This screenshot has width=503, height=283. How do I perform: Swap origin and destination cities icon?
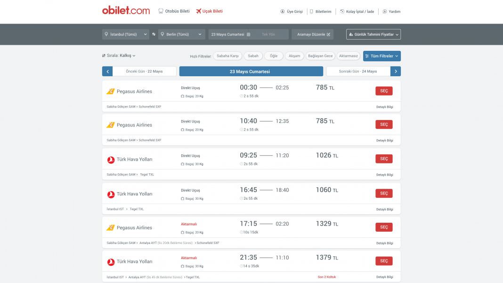[154, 34]
